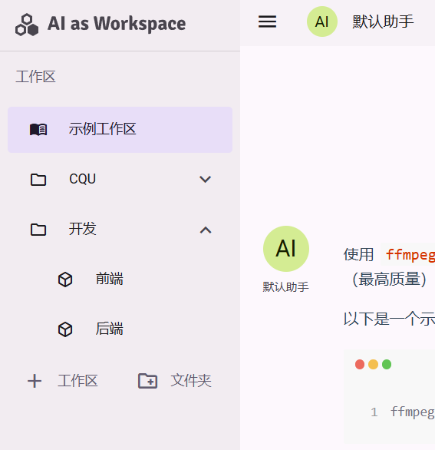The height and width of the screenshot is (450, 435).
Task: Click the (最高质量) text
Action: 389,280
